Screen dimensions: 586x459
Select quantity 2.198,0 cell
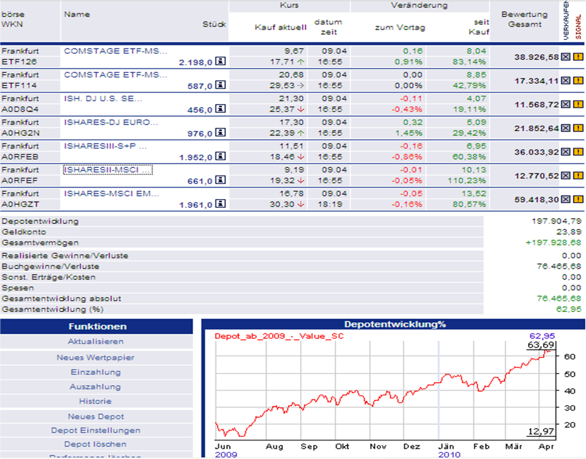point(196,62)
